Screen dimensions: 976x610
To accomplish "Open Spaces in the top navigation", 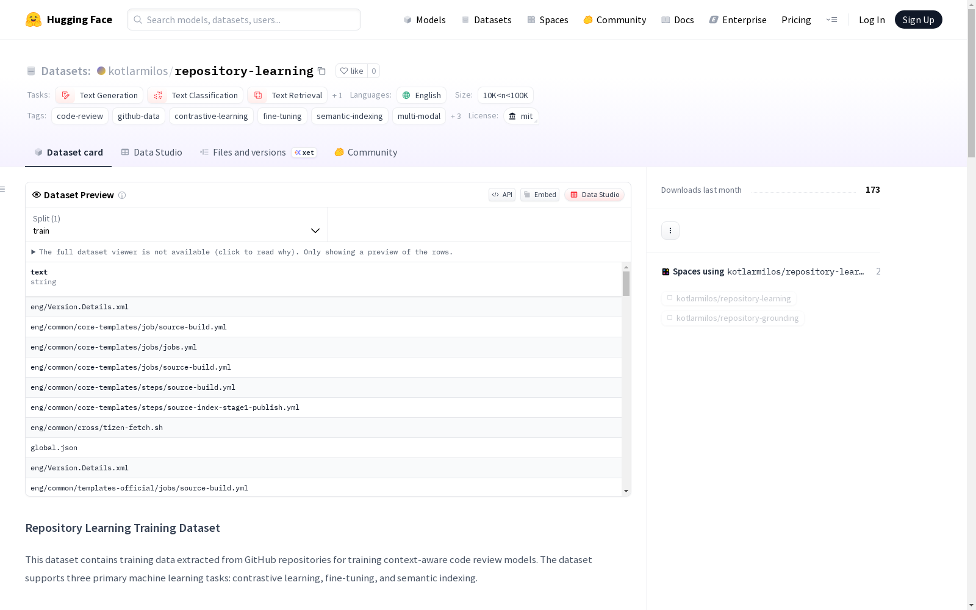I will [548, 20].
